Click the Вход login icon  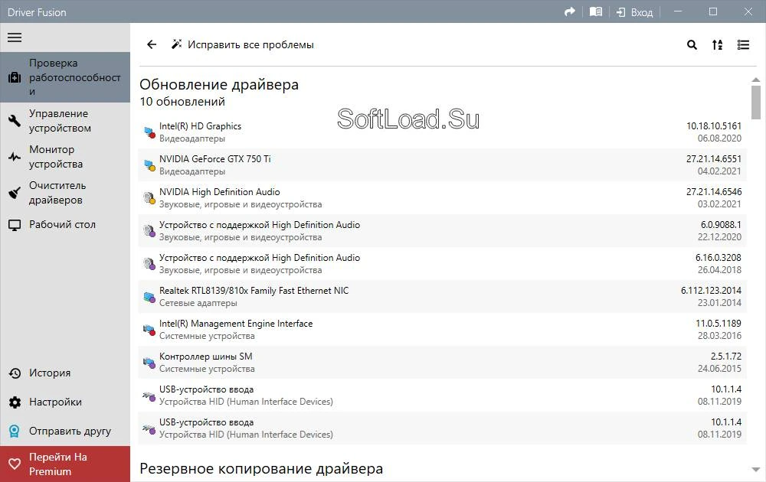[x=621, y=12]
